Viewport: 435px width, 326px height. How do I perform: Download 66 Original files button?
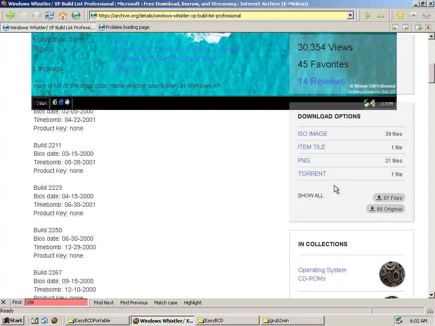click(x=386, y=209)
